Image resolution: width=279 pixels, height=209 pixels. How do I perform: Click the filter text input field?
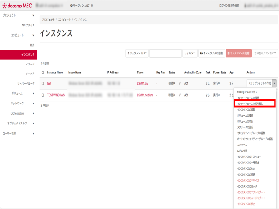point(165,53)
